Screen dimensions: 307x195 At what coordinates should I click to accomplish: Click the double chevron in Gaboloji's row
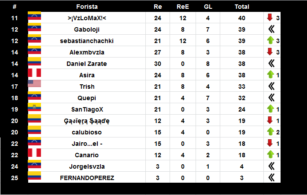pyautogui.click(x=271, y=29)
